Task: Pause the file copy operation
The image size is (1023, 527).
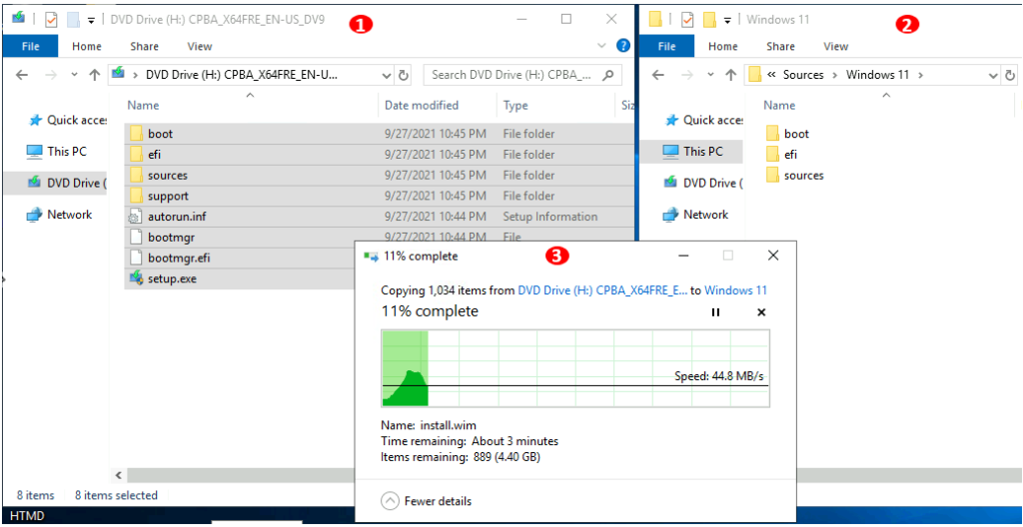Action: coord(715,312)
